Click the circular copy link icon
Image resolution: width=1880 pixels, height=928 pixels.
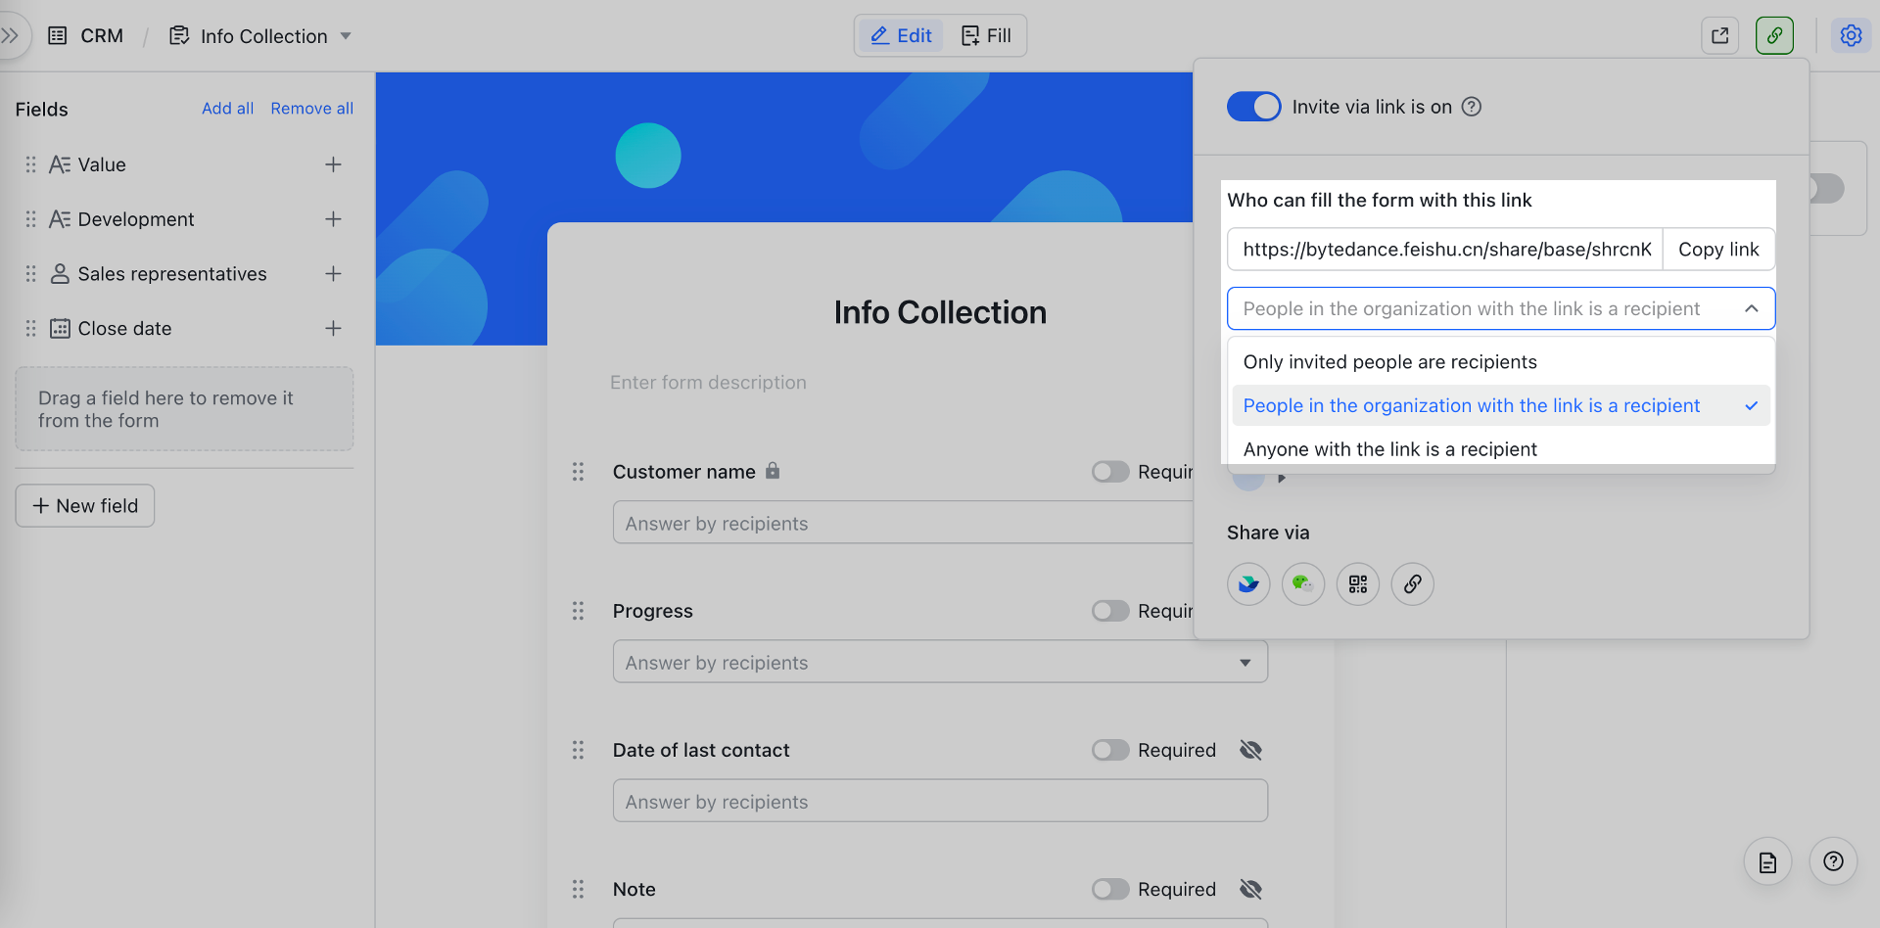1412,583
